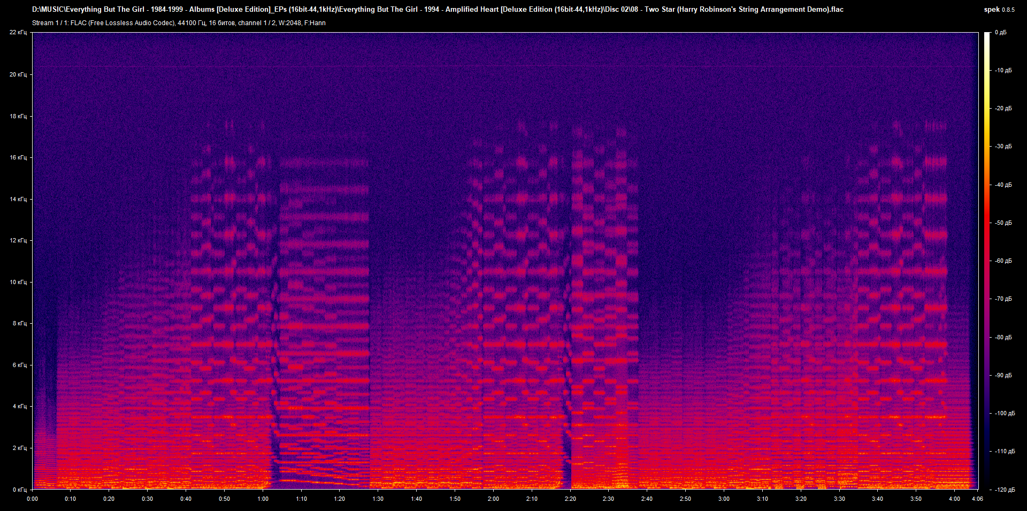1027x511 pixels.
Task: Click the '6 кГц' frequency axis label
Action: click(x=20, y=365)
